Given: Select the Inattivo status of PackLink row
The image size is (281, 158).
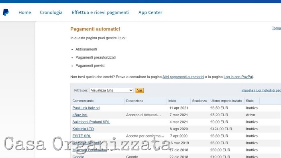Looking at the screenshot, I should (252, 108).
